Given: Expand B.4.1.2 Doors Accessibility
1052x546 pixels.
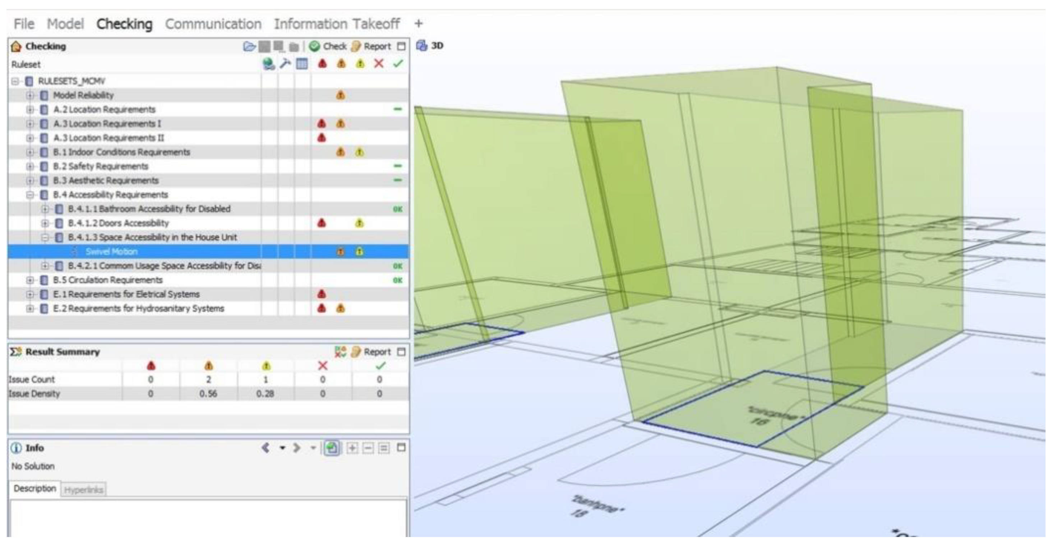Looking at the screenshot, I should click(45, 223).
